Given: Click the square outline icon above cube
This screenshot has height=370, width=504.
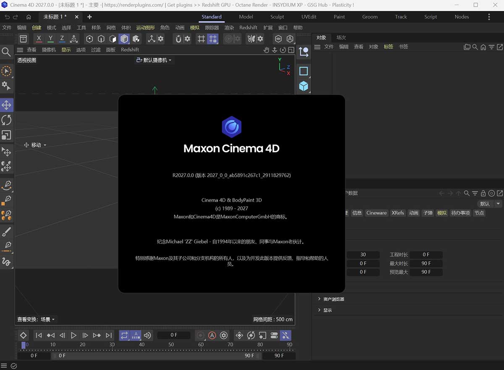Looking at the screenshot, I should (x=303, y=71).
